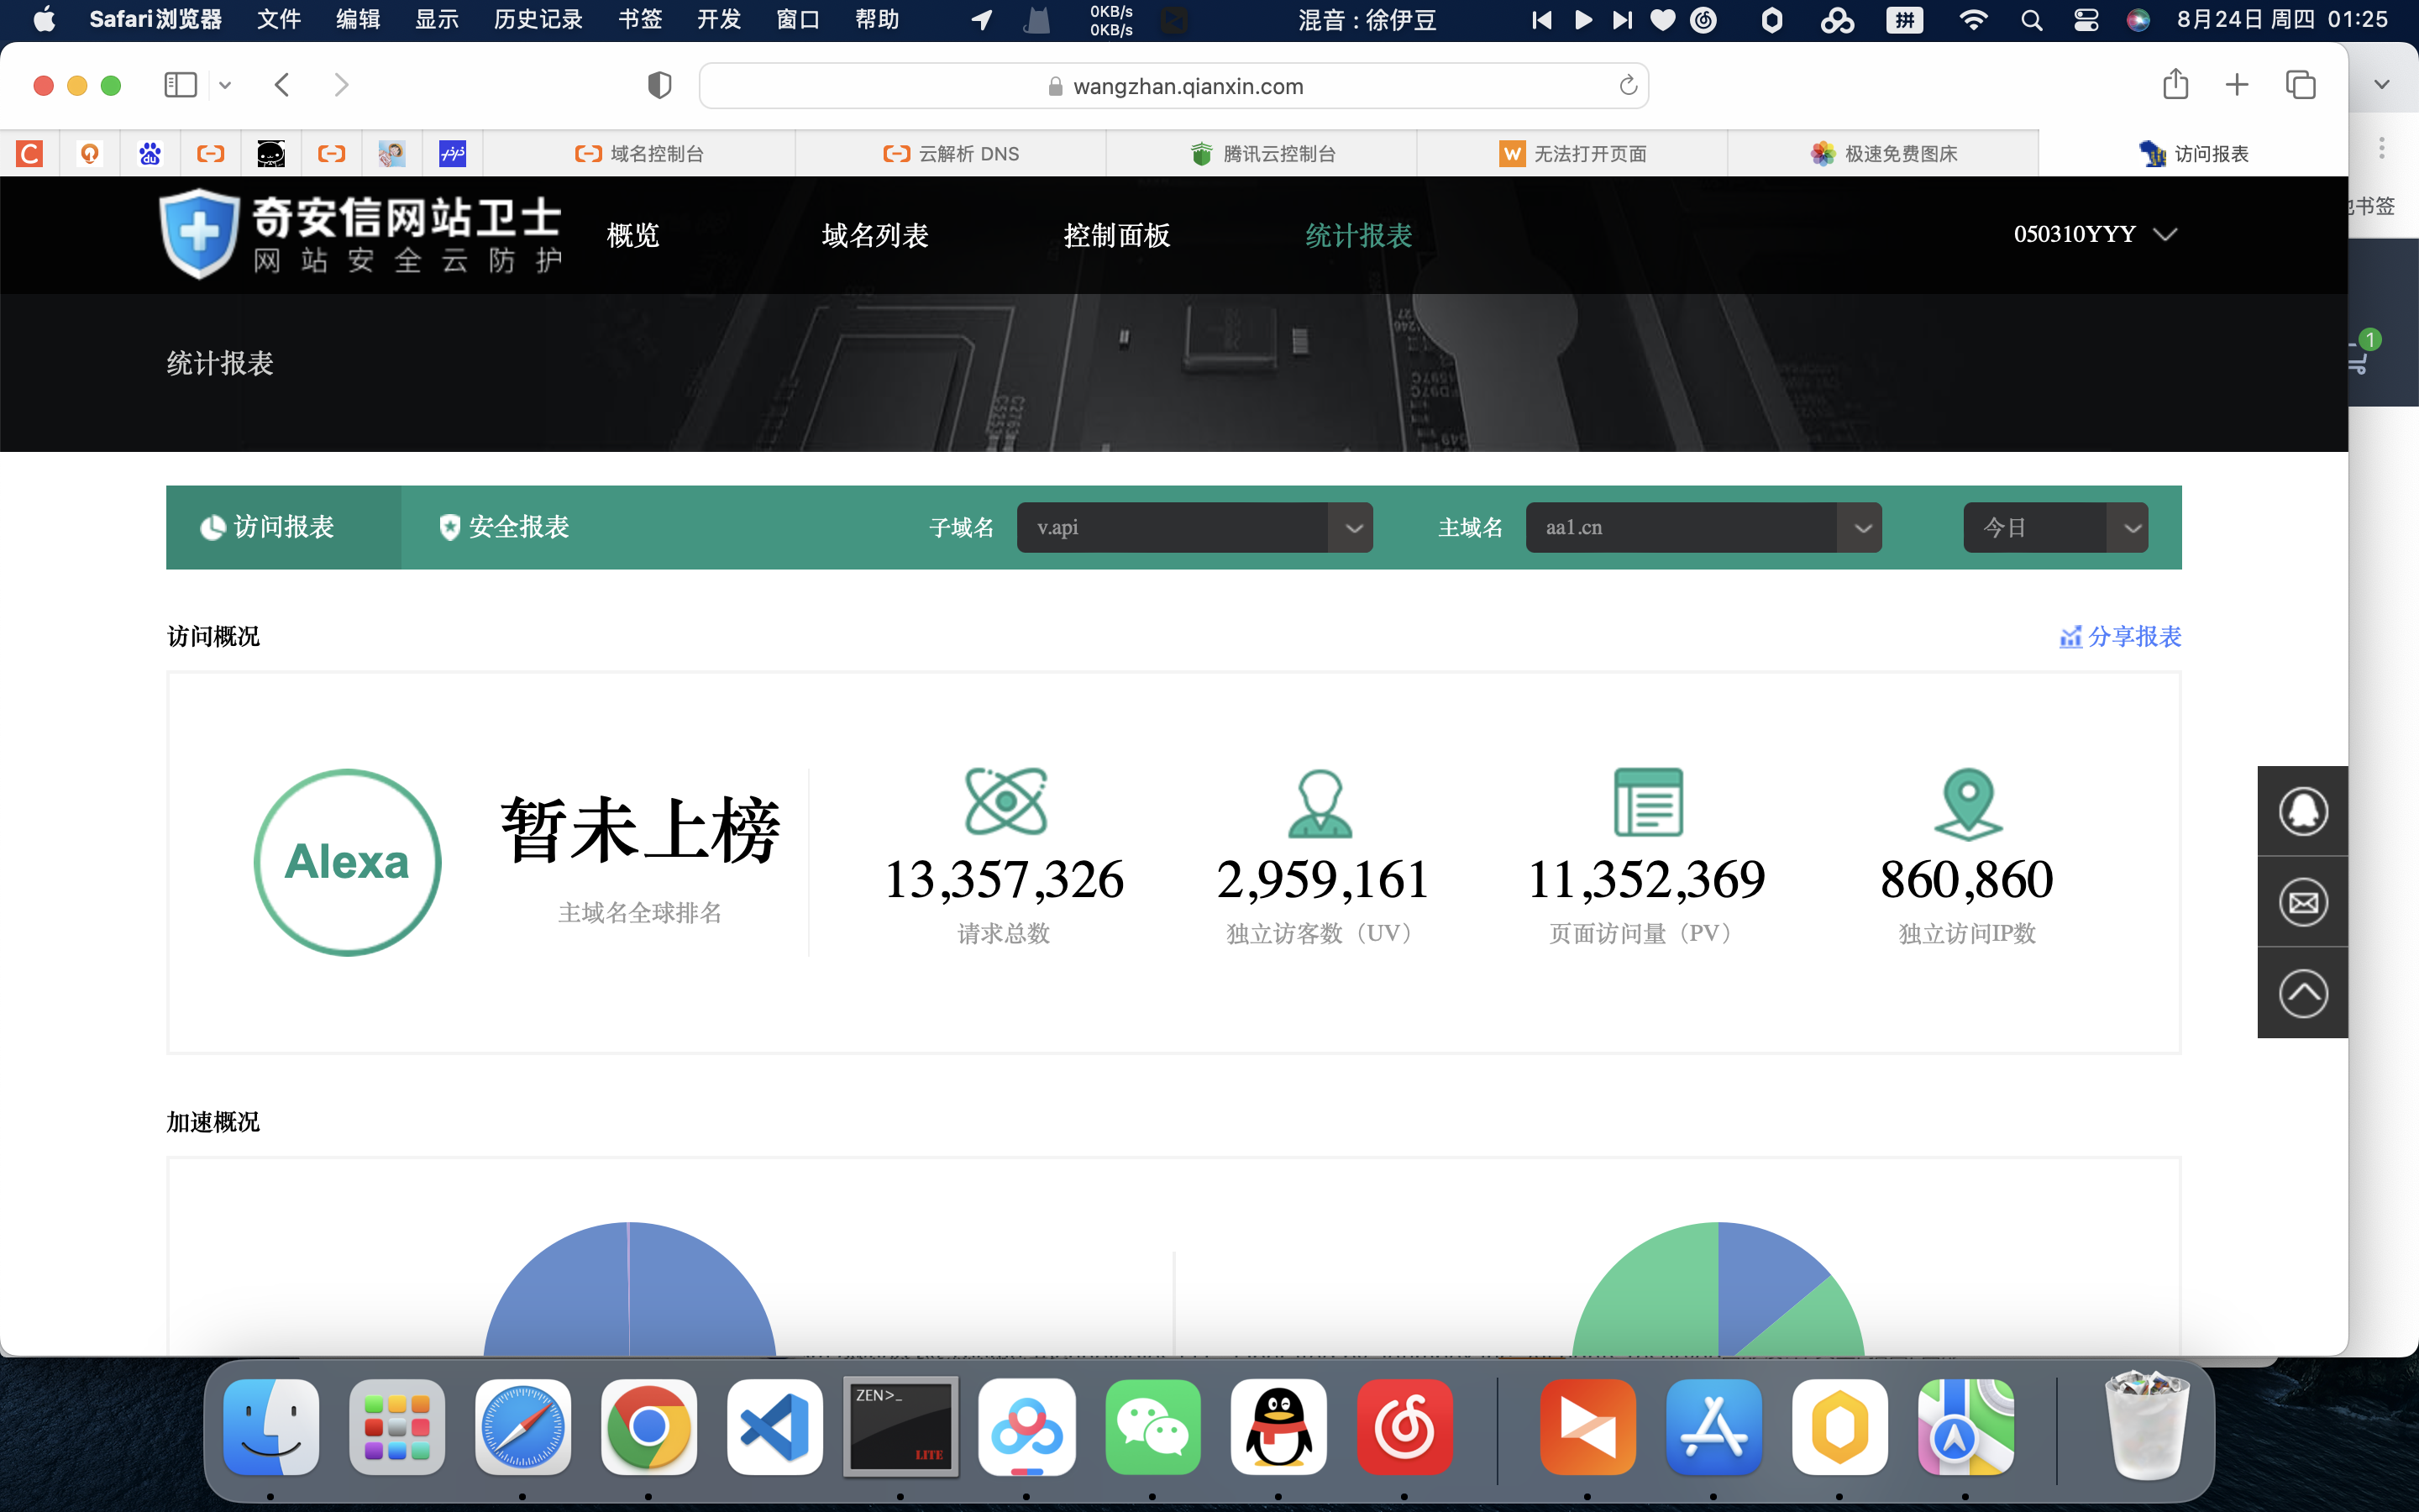Open Finder from the Dock
This screenshot has width=2419, height=1512.
[271, 1428]
